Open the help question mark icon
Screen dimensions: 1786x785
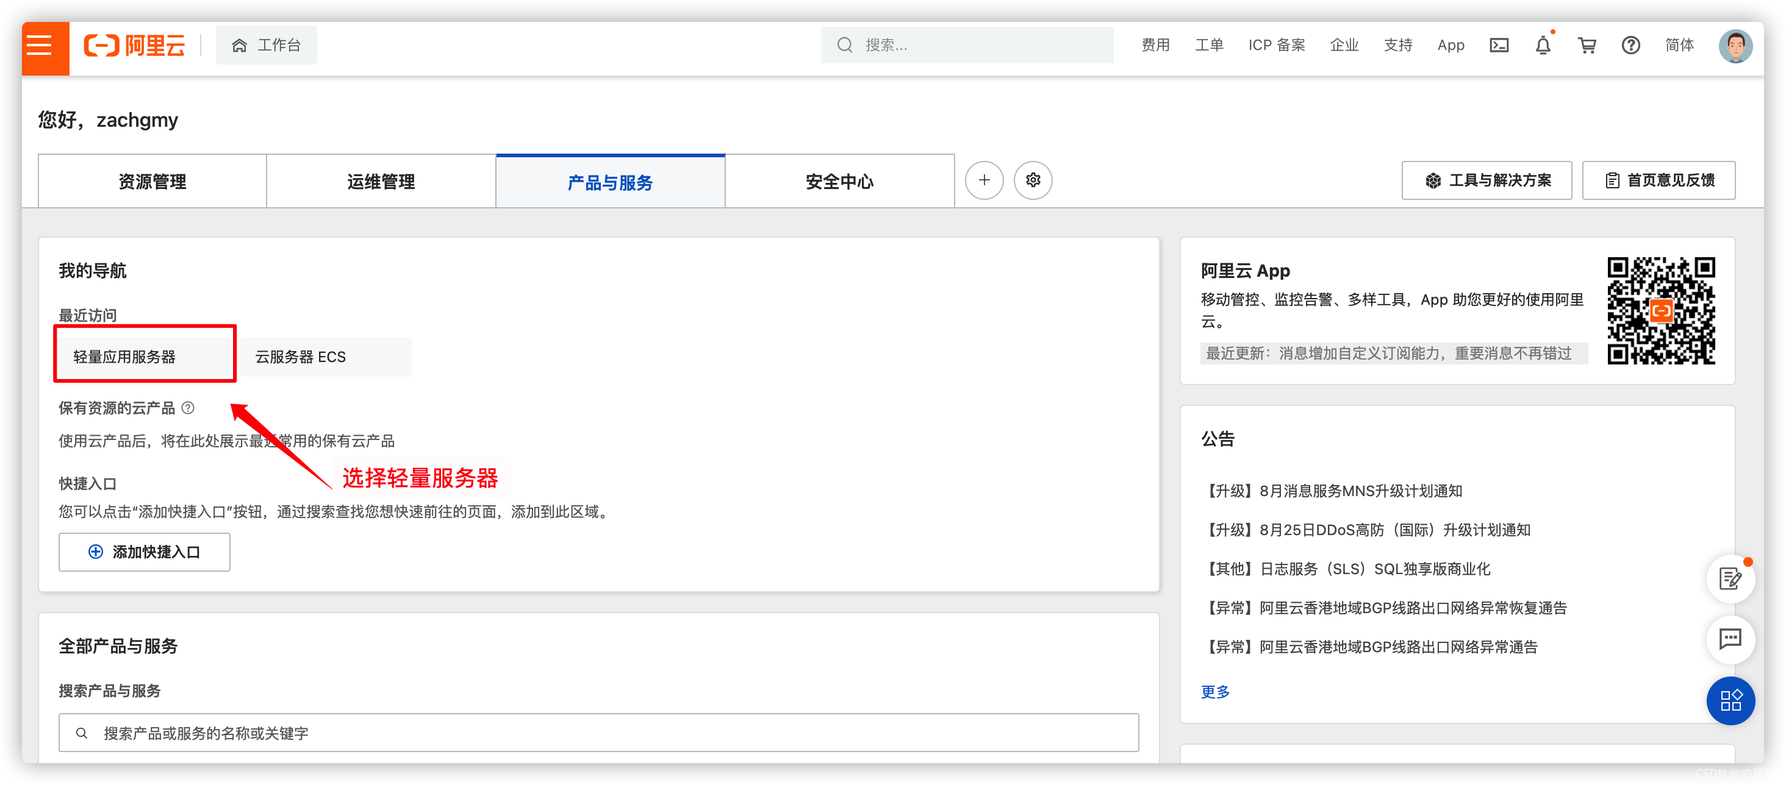(x=1630, y=46)
